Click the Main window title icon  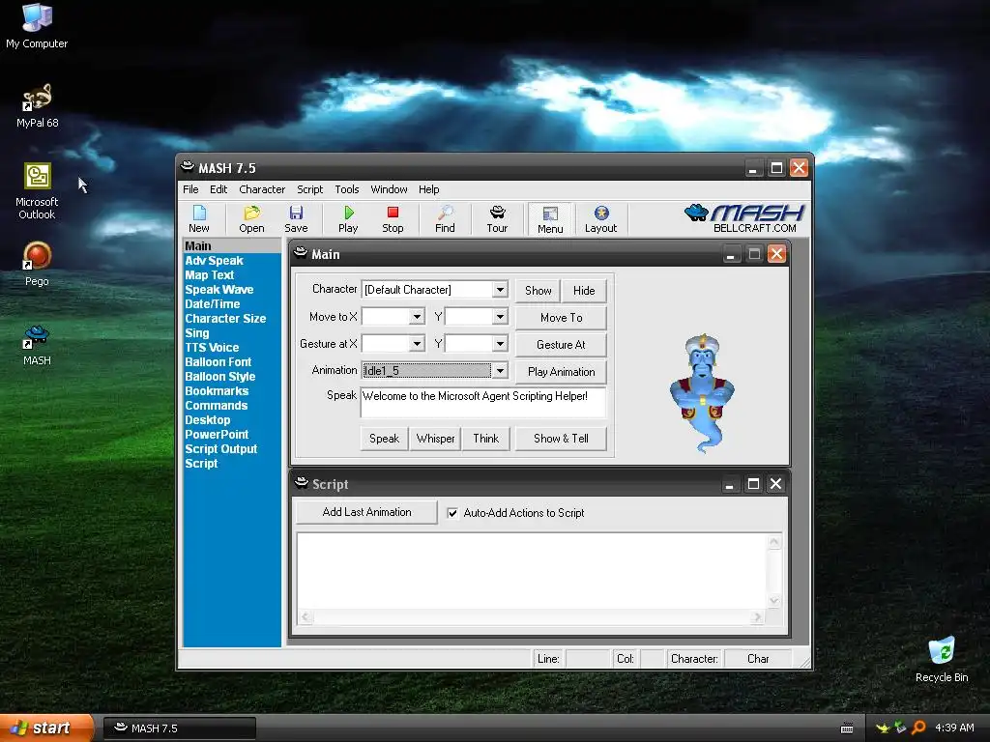pyautogui.click(x=302, y=254)
